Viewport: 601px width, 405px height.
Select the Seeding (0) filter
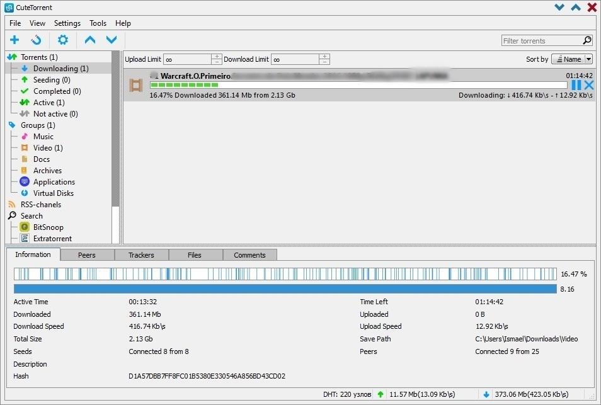52,80
